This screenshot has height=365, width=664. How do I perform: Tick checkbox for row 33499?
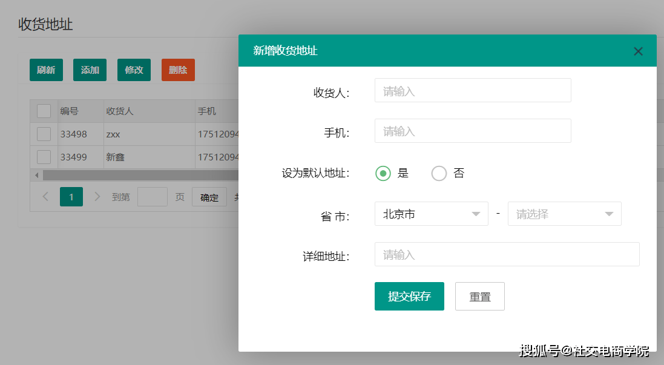(x=44, y=157)
